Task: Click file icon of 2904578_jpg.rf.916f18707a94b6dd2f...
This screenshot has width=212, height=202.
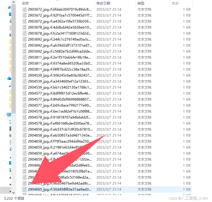Action: [25, 117]
